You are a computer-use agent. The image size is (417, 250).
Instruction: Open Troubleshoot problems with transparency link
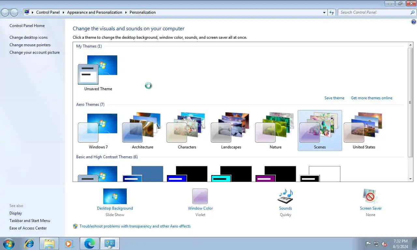pos(135,226)
